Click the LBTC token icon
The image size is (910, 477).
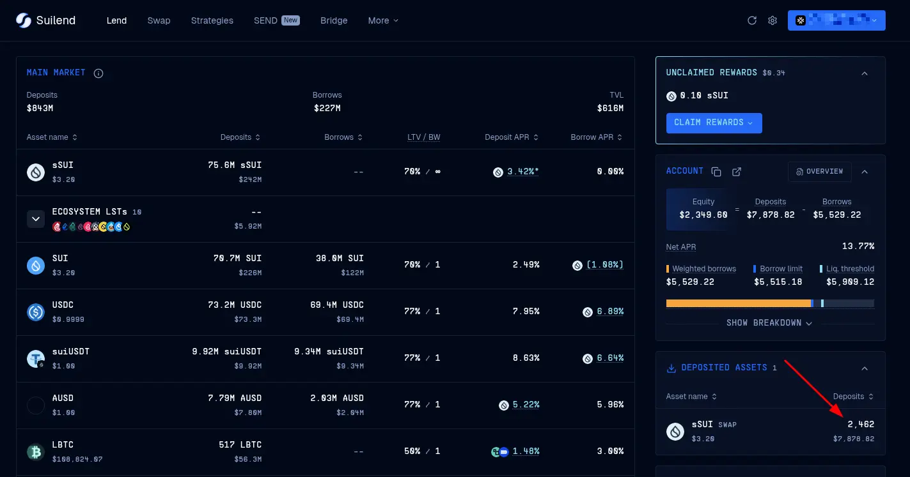(36, 451)
